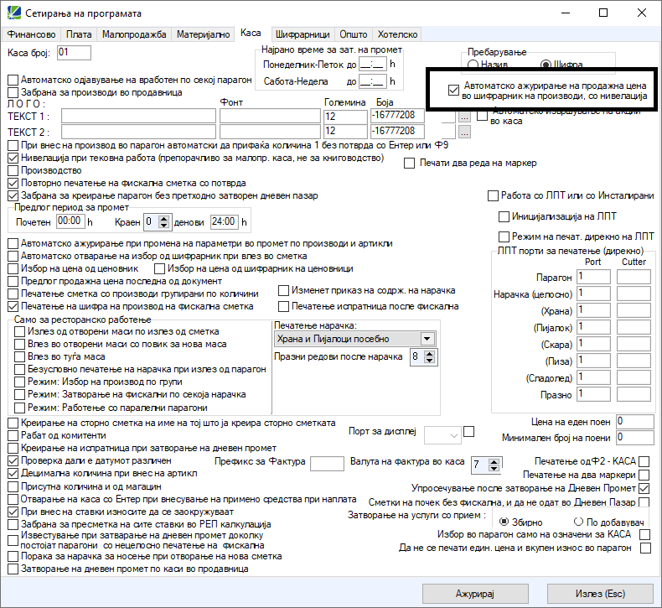Viewport: 662px width, 608px height.
Task: Open the Малопродажба tab
Action: pyautogui.click(x=134, y=34)
